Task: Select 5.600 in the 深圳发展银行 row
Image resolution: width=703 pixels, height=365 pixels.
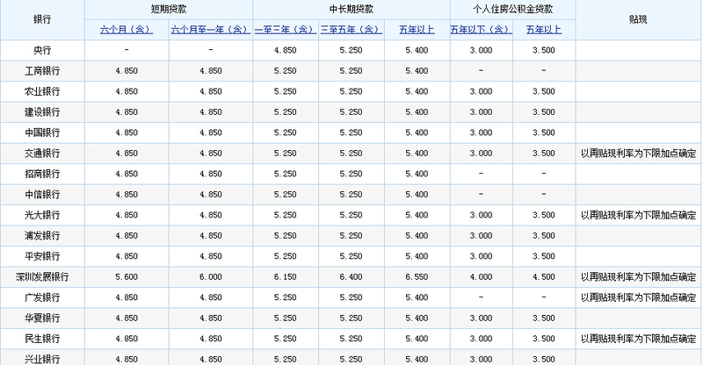Action: pos(127,276)
